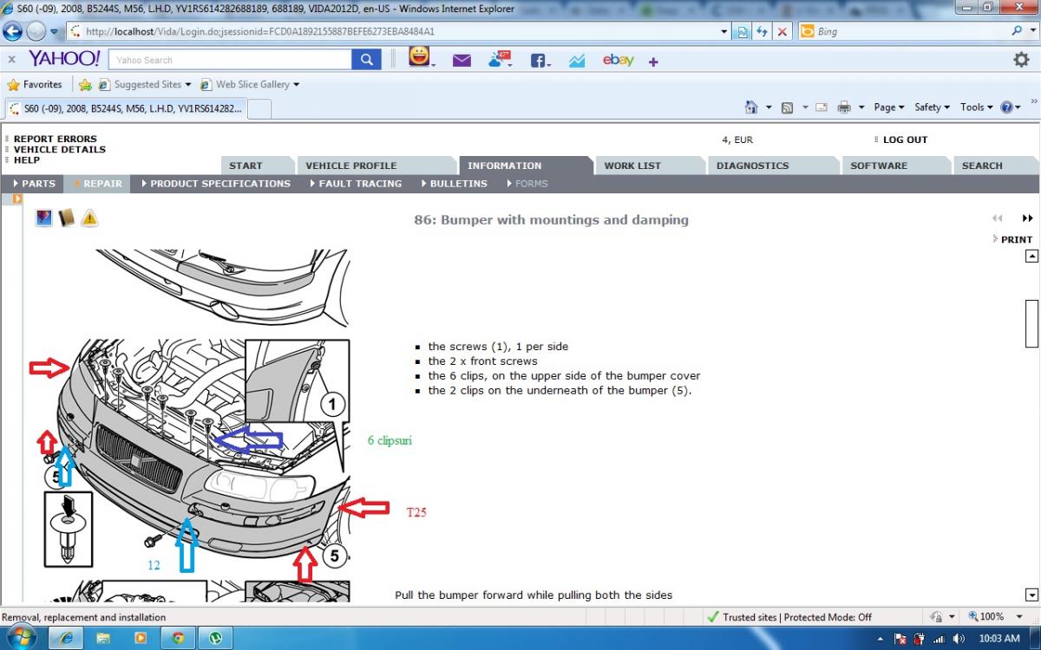
Task: Open Google Chrome from the taskbar
Action: click(178, 638)
